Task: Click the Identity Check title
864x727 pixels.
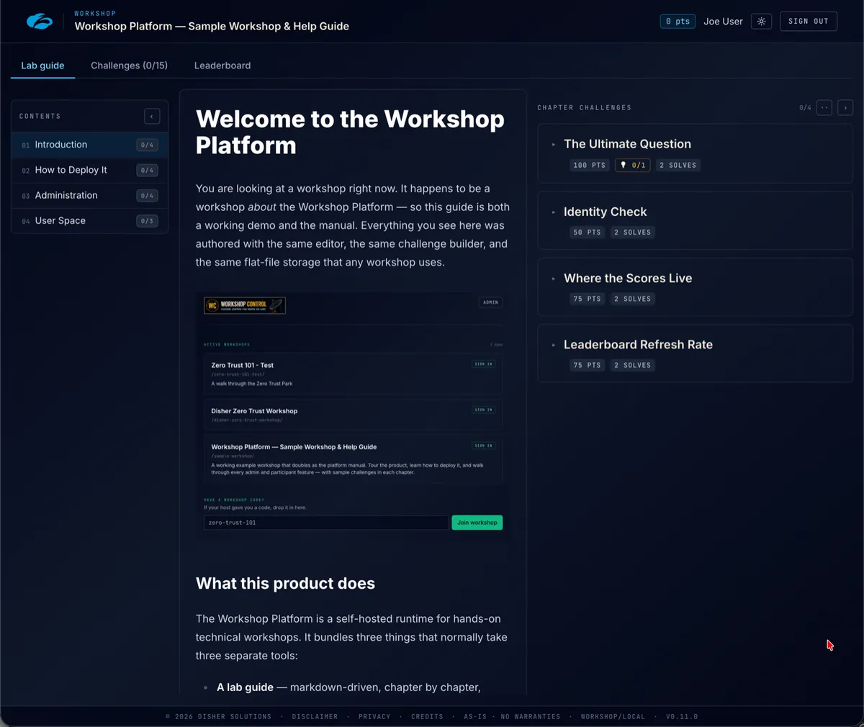Action: pyautogui.click(x=605, y=212)
